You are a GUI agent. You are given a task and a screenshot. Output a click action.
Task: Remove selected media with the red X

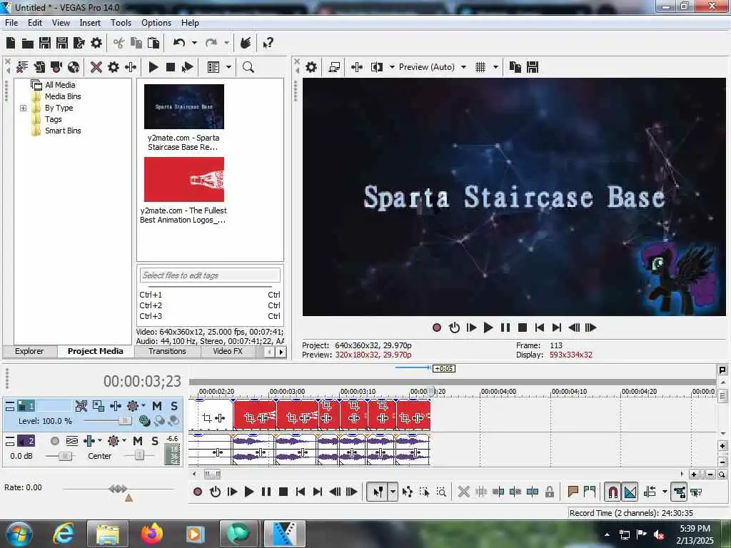click(x=96, y=67)
